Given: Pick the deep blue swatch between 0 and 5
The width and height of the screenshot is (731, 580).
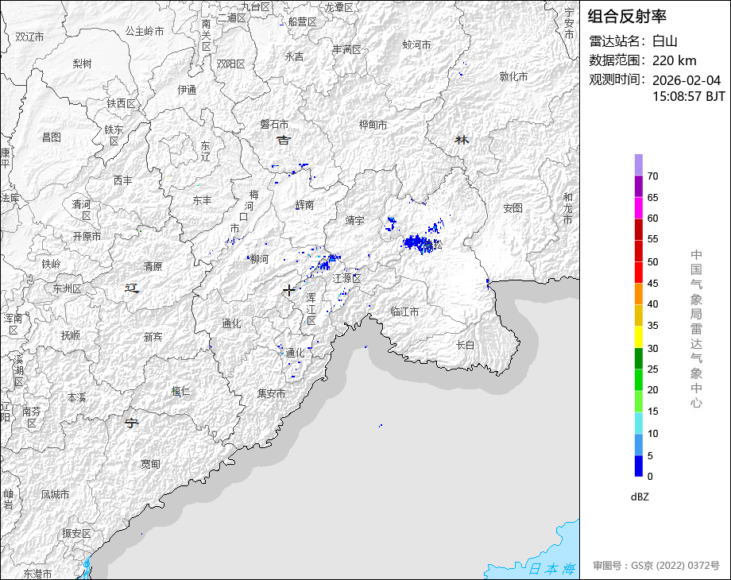Looking at the screenshot, I should click(638, 466).
